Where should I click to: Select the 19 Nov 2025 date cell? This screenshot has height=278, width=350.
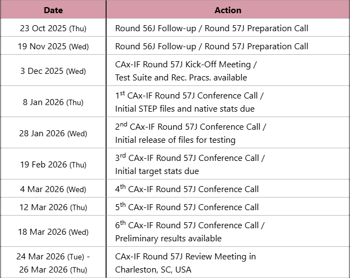53,46
